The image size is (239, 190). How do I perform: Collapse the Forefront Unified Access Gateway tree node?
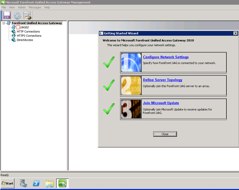[4, 23]
